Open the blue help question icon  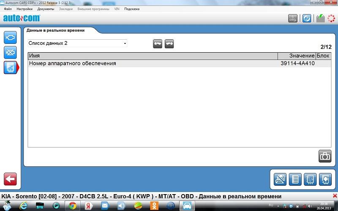307,19
